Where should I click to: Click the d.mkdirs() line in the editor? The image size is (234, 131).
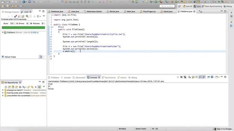(69, 51)
